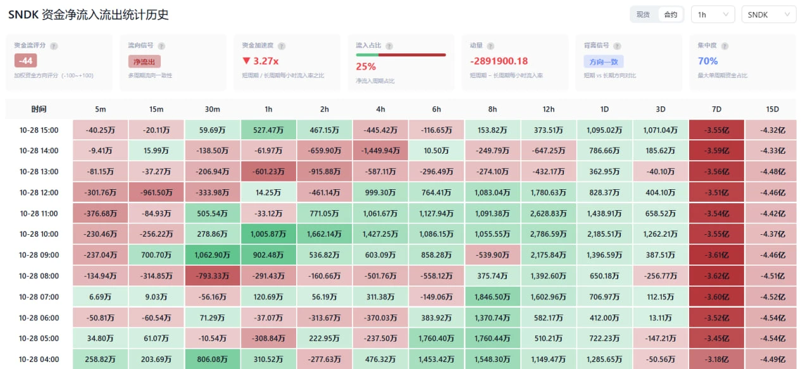Click the -4.32亿 cell in 15D column
This screenshot has width=810, height=369.
[x=772, y=130]
